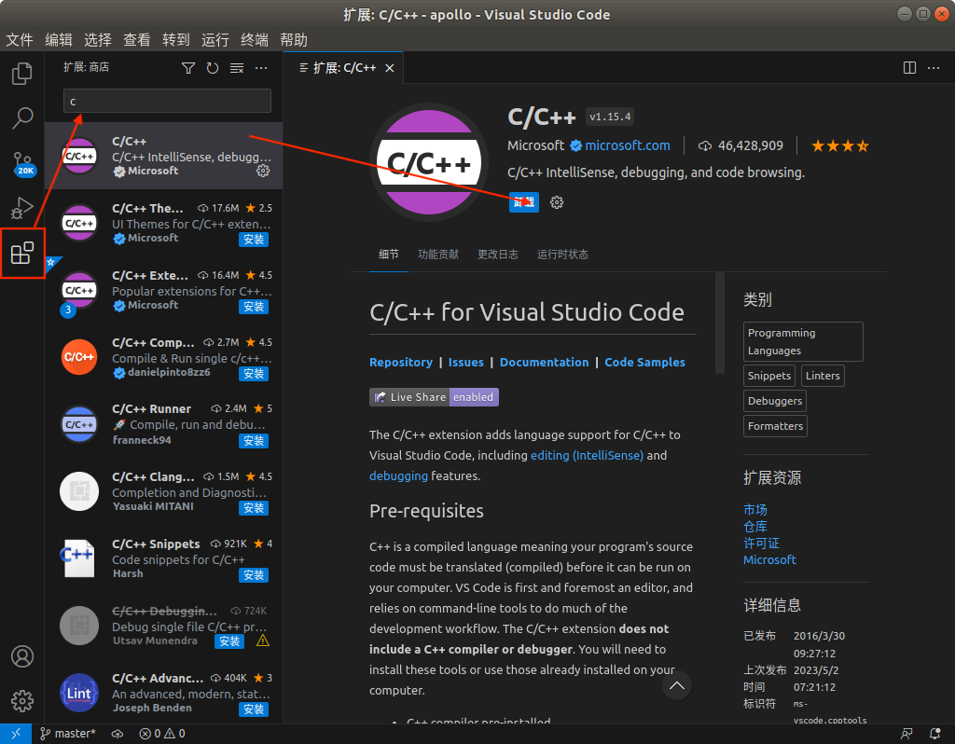Install the C/C++ Runner extension

(x=254, y=441)
